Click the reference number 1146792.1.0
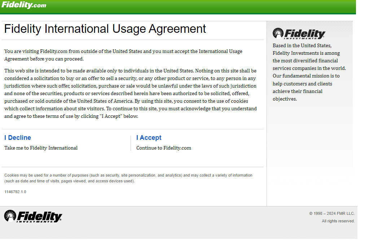 pyautogui.click(x=16, y=192)
